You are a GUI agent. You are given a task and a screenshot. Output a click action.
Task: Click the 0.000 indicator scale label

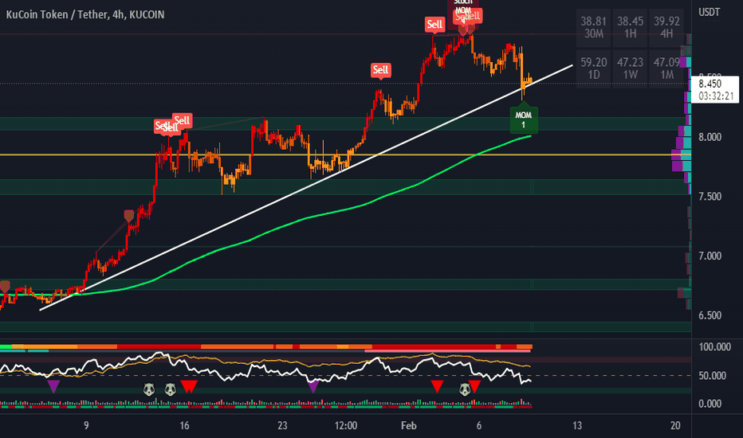click(710, 404)
